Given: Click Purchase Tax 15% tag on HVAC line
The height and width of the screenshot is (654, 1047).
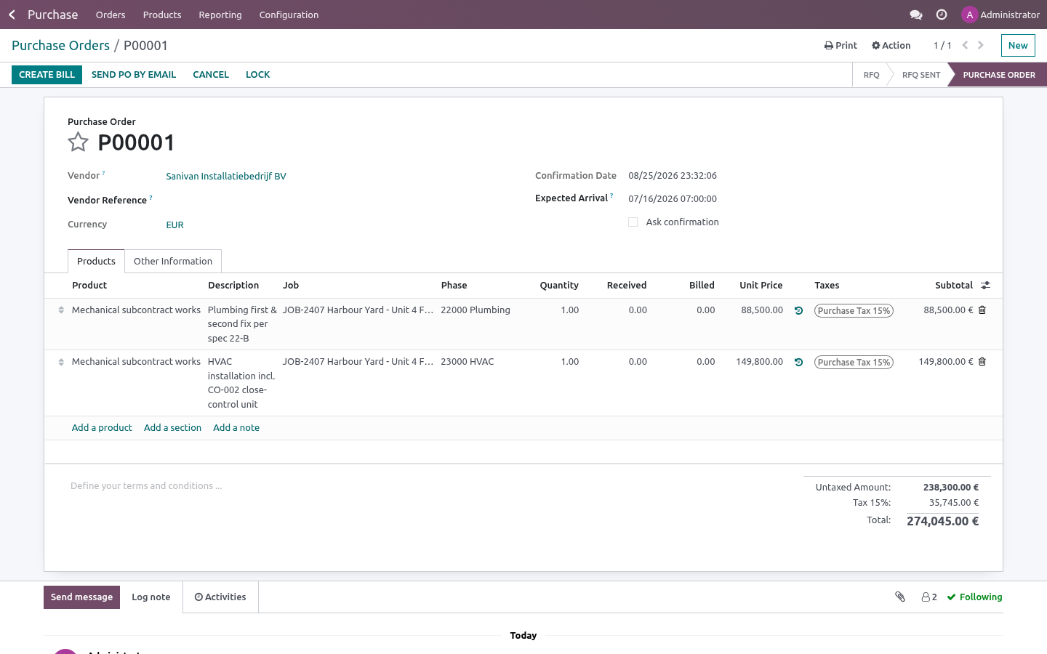Looking at the screenshot, I should coord(854,363).
